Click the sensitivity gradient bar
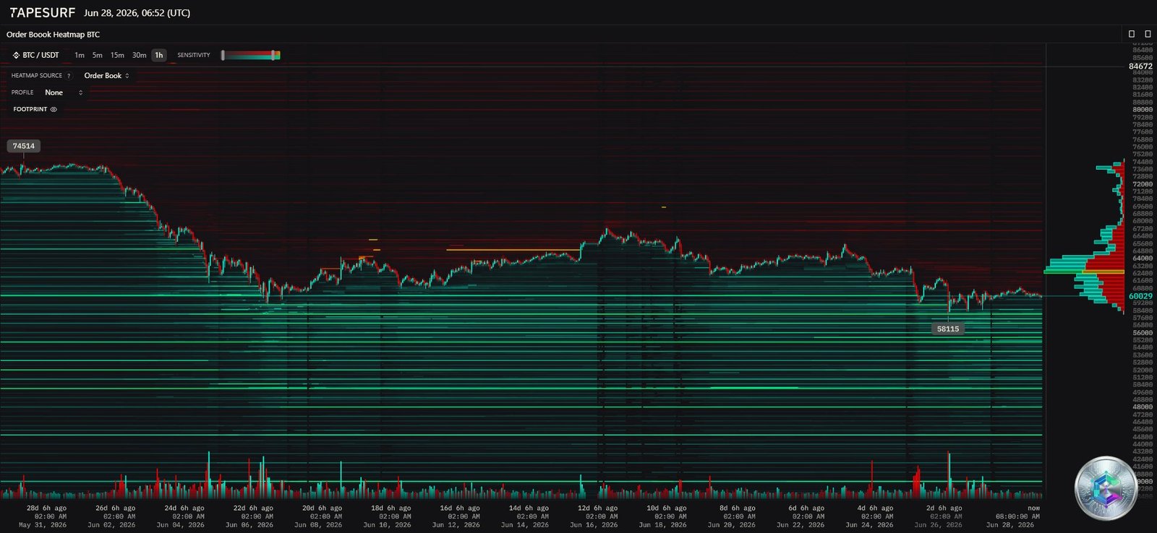Screen dimensions: 1157x533 click(250, 55)
